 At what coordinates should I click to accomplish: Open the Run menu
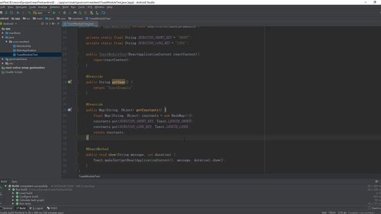pyautogui.click(x=73, y=7)
